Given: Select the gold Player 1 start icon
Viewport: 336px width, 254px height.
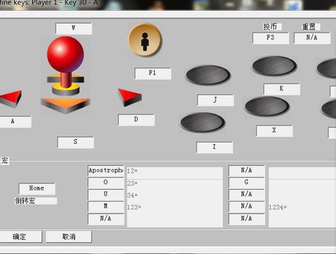Looking at the screenshot, I should point(145,40).
